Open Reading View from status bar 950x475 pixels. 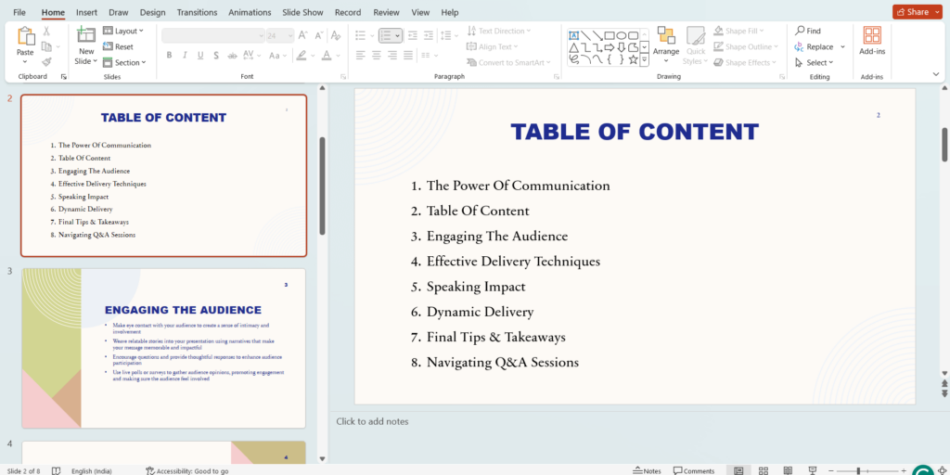click(x=786, y=470)
